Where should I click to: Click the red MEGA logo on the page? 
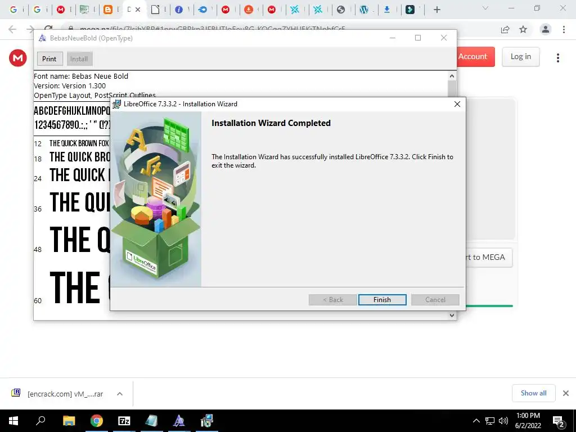(x=18, y=58)
